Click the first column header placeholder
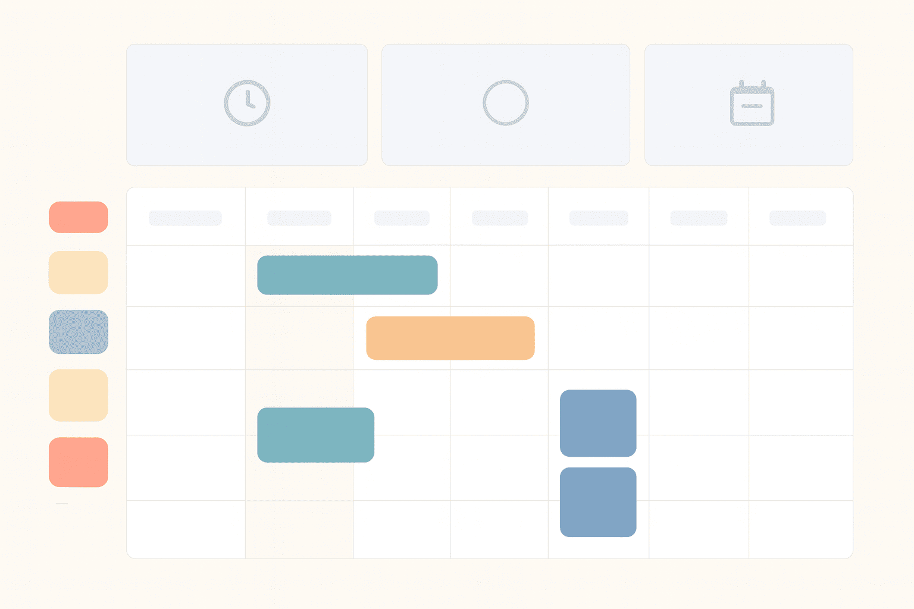Screen dimensions: 914x609 tap(185, 218)
